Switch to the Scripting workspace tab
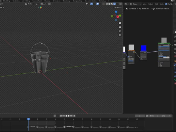Viewport: 176px width, 132px height. tap(102, 1)
